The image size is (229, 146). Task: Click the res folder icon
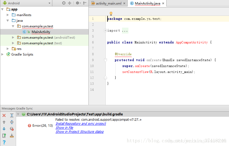pos(14,49)
